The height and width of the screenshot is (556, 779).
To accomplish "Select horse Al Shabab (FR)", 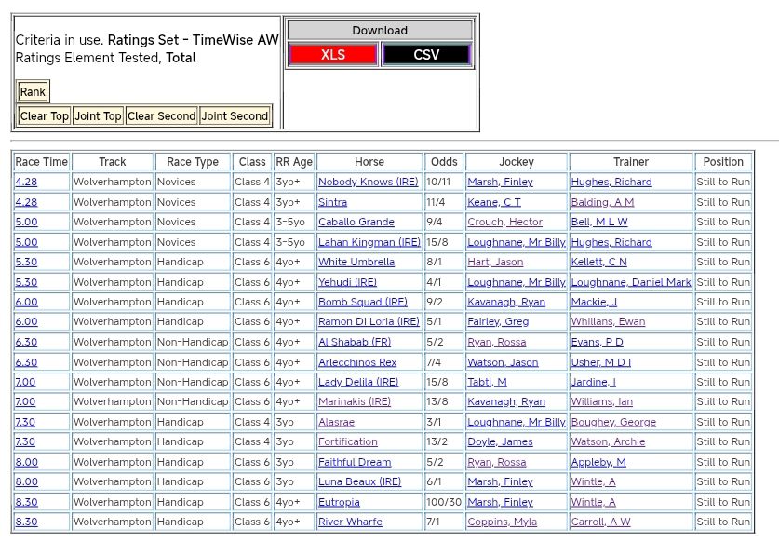I will coord(355,343).
